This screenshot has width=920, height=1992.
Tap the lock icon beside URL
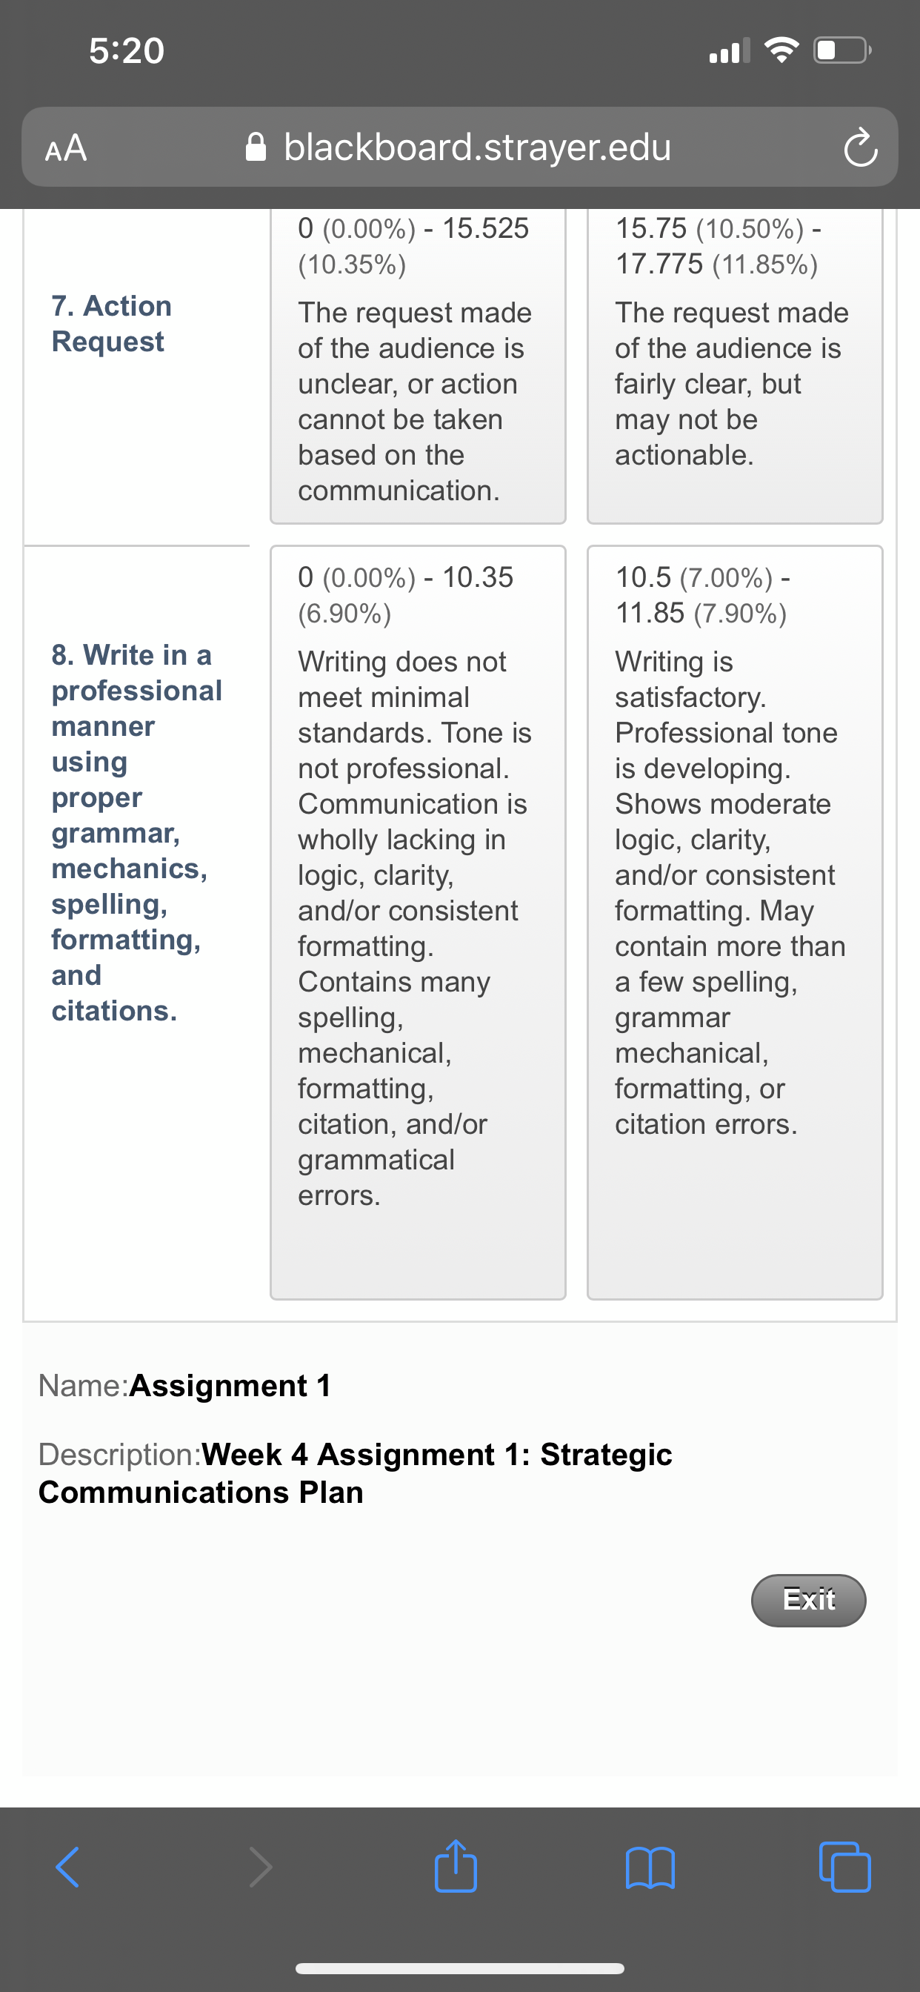[x=256, y=146]
